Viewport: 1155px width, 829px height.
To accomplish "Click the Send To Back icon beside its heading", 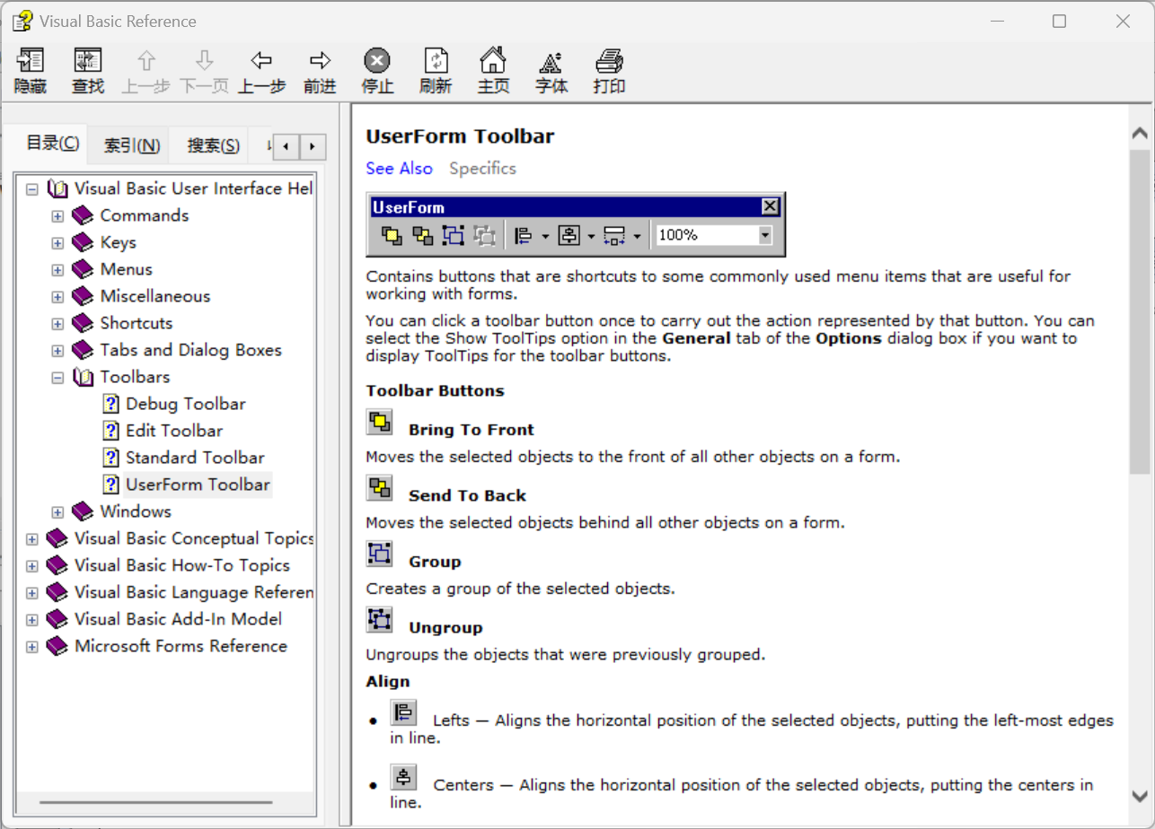I will [x=380, y=488].
